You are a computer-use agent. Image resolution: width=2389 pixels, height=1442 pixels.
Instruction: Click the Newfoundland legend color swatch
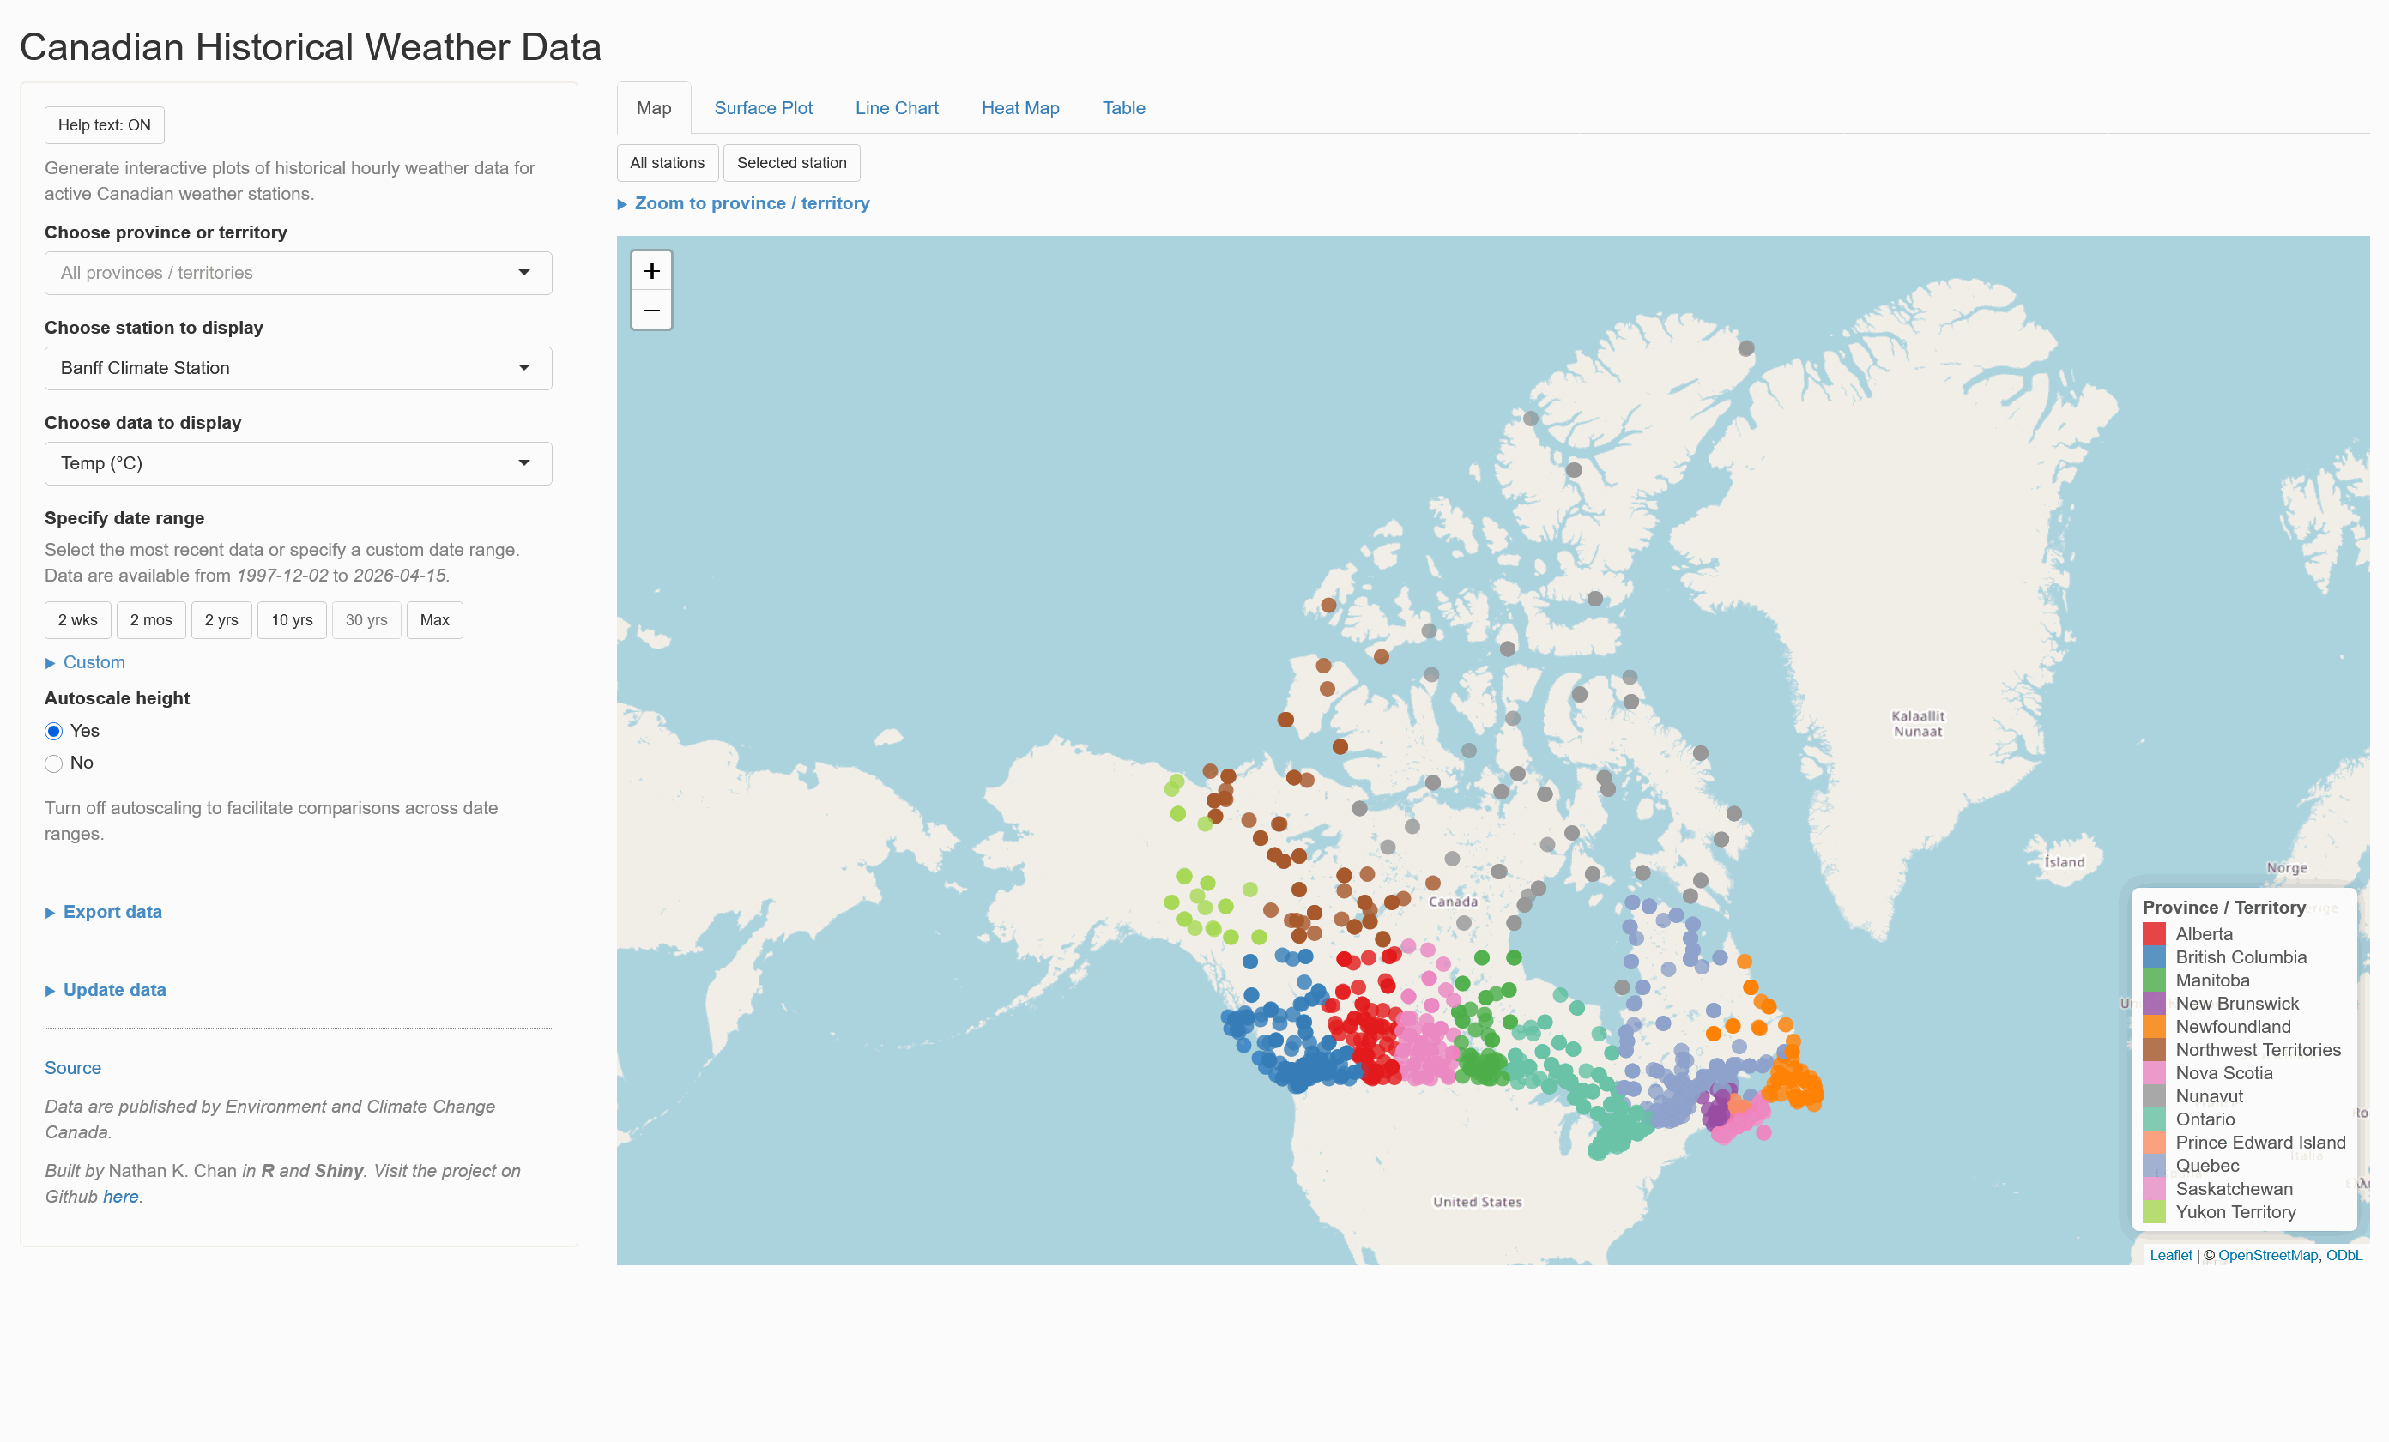pyautogui.click(x=2155, y=1027)
